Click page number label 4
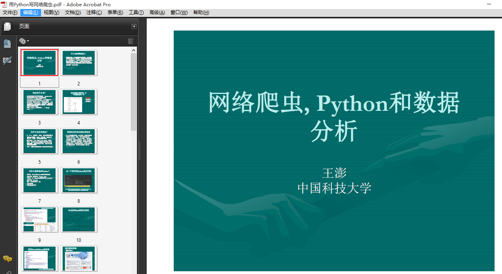502x274 pixels. pos(79,123)
